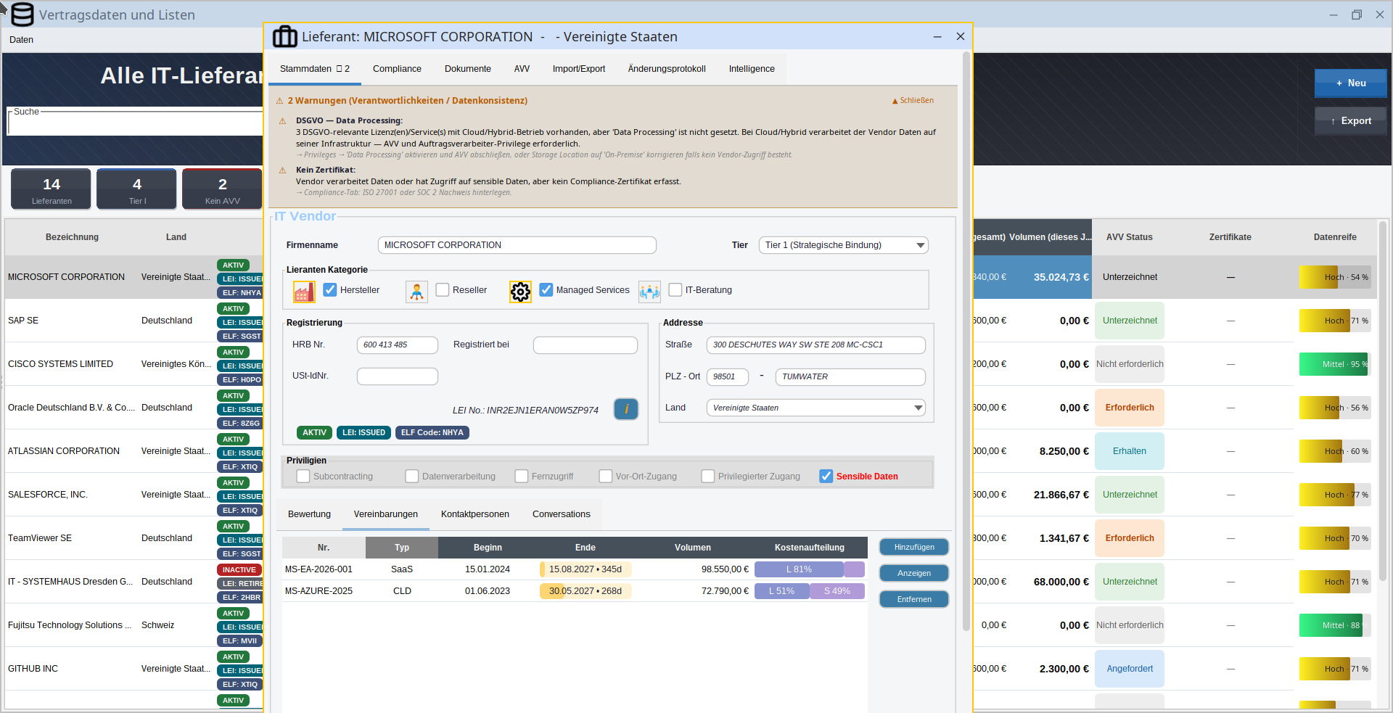
Task: Open the Kontaktpersonen sub-tab
Action: click(475, 514)
